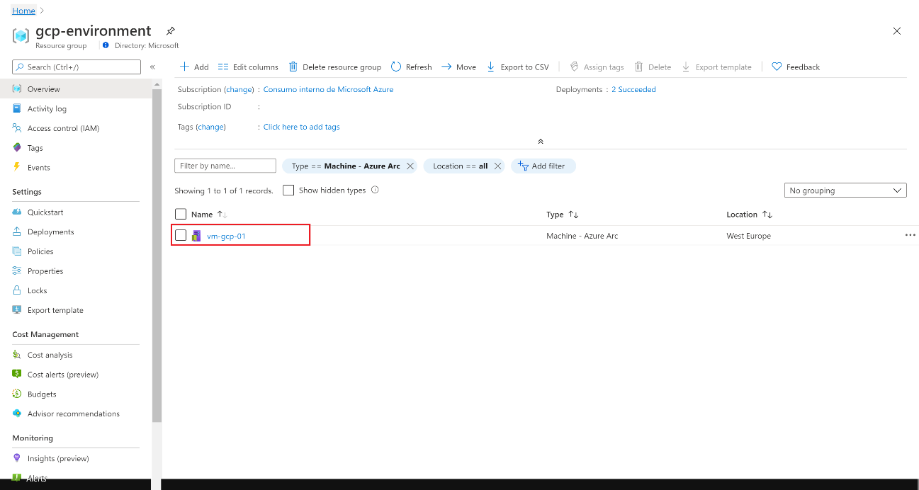919x490 pixels.
Task: Select the vm-gcp-01 row checkbox
Action: (x=180, y=235)
